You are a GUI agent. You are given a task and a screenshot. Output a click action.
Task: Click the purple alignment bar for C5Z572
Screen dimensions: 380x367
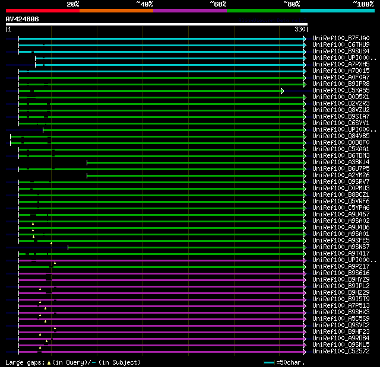tap(161, 352)
